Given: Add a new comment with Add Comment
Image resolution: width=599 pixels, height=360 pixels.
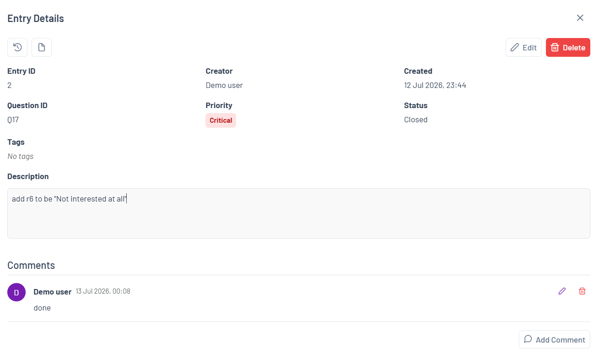Looking at the screenshot, I should tap(554, 339).
